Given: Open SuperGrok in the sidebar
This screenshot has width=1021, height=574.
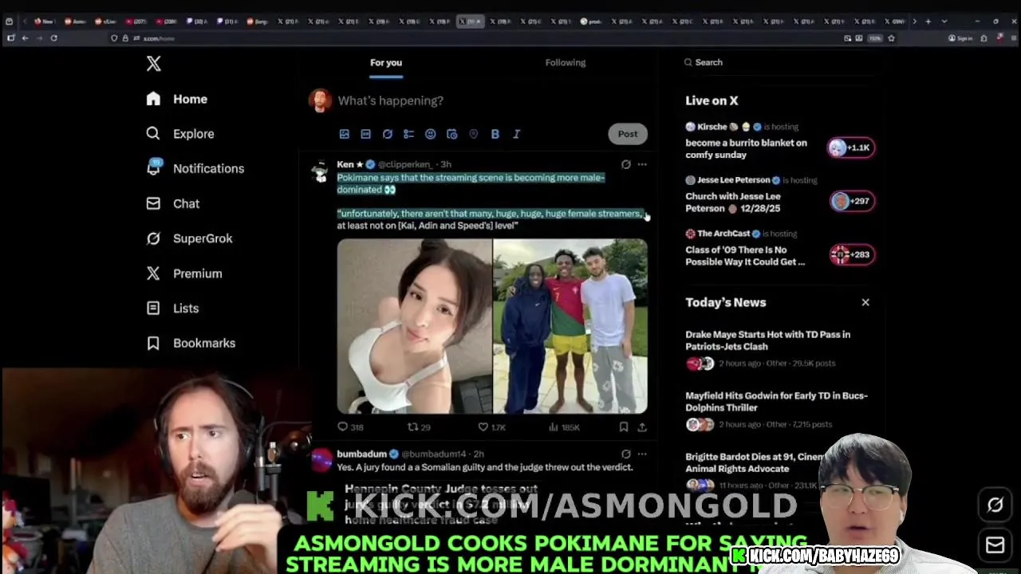Looking at the screenshot, I should [x=190, y=238].
